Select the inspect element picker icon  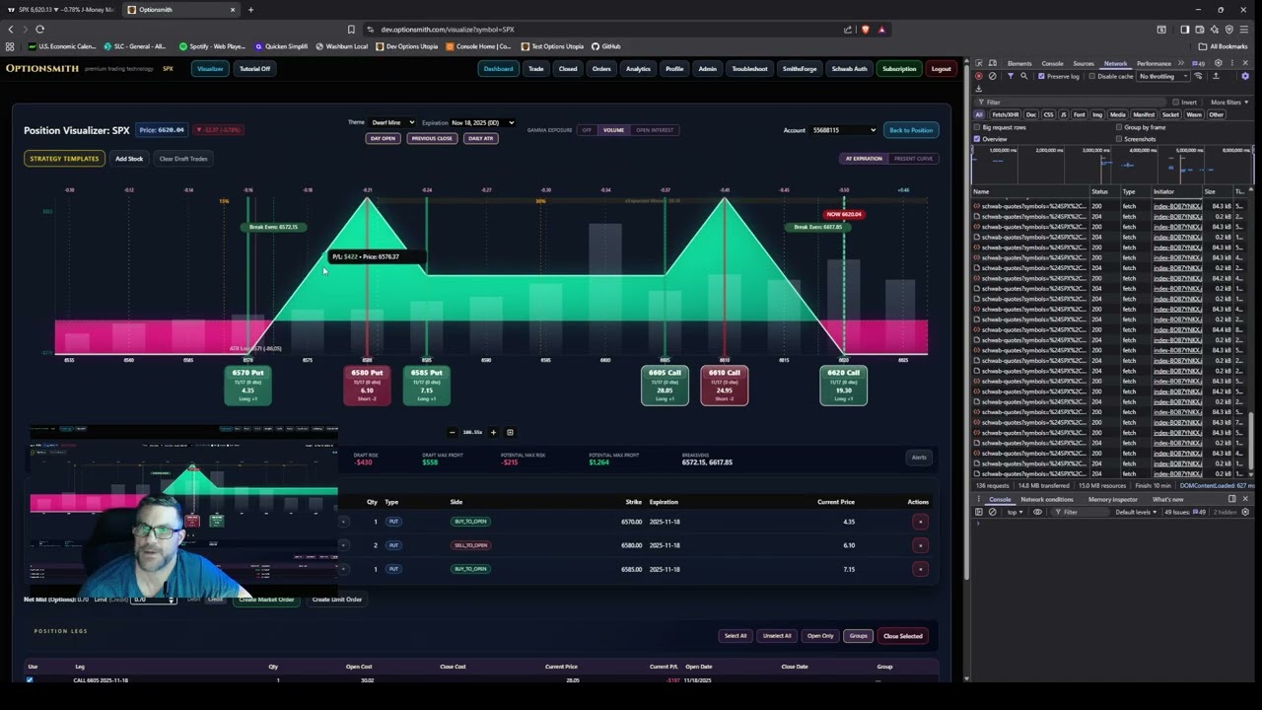click(x=979, y=63)
